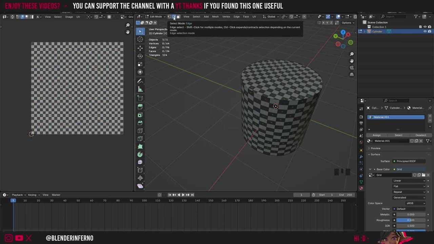This screenshot has height=244, width=434.
Task: Open the Material properties tab icon
Action: click(361, 188)
